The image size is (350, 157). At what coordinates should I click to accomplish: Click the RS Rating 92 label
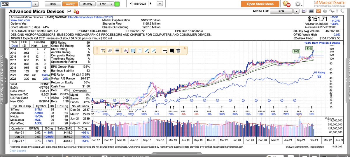click(320, 75)
